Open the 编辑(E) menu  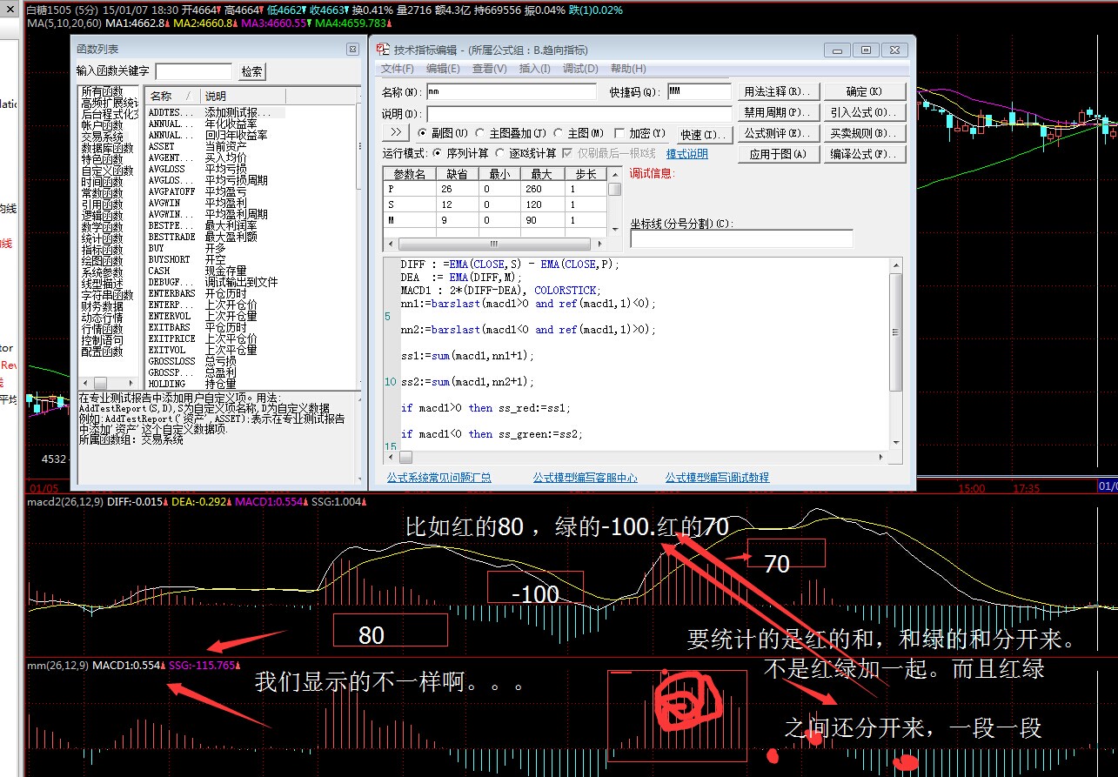(x=443, y=69)
